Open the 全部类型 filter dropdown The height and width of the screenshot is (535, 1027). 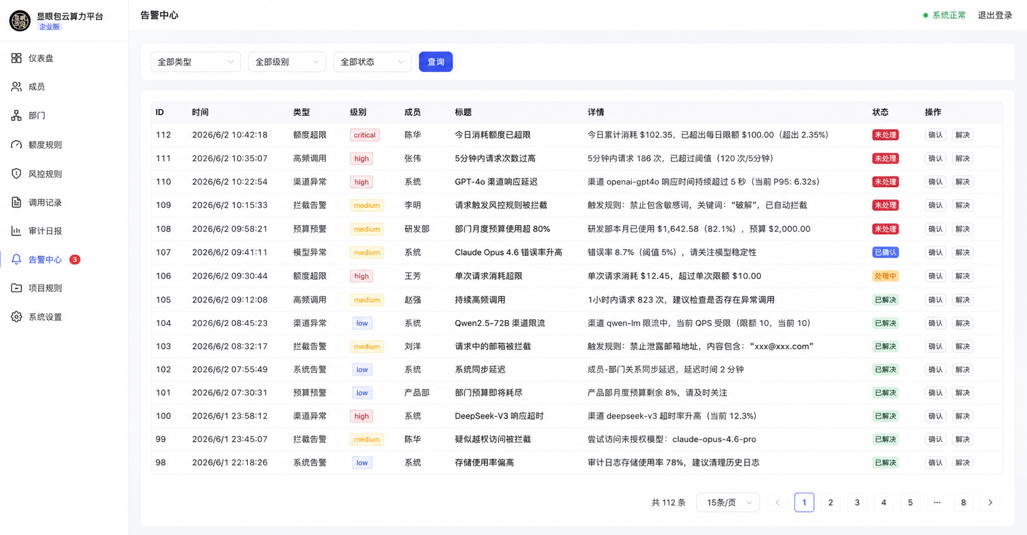click(195, 62)
